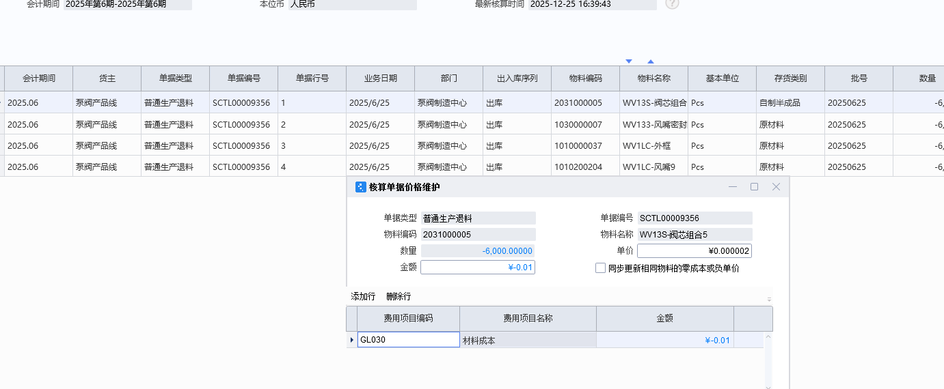Click the 单价 input field
Image resolution: width=944 pixels, height=389 pixels.
pyautogui.click(x=694, y=251)
